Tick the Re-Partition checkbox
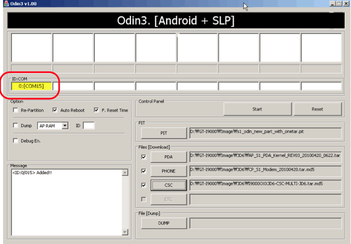351x244 pixels. (15, 110)
